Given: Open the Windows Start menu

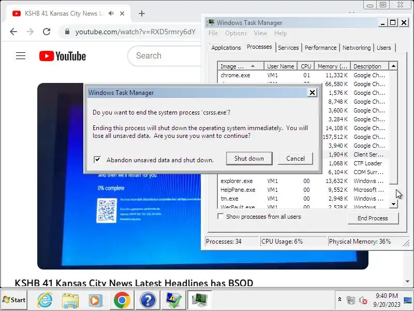Looking at the screenshot, I should coord(14,300).
